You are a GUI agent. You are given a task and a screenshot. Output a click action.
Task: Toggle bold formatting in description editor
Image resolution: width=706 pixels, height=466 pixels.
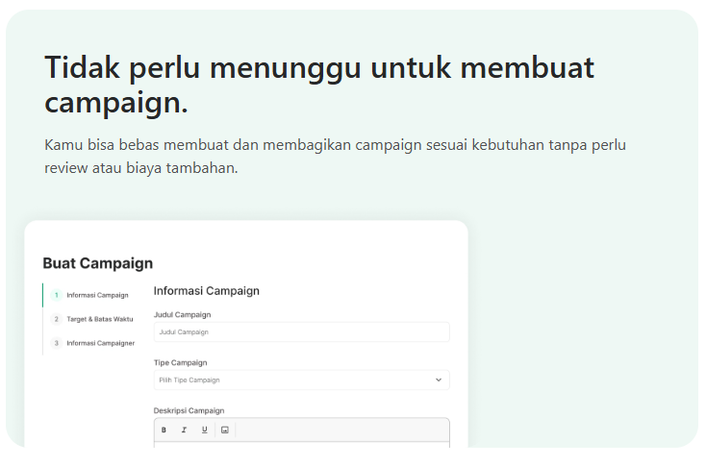click(164, 430)
